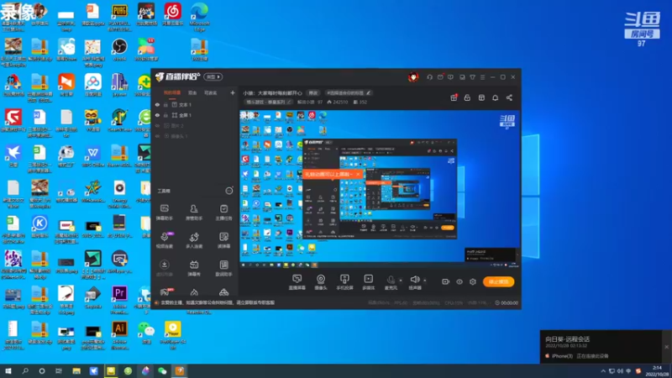Expand the microphone options arrow

point(401,281)
